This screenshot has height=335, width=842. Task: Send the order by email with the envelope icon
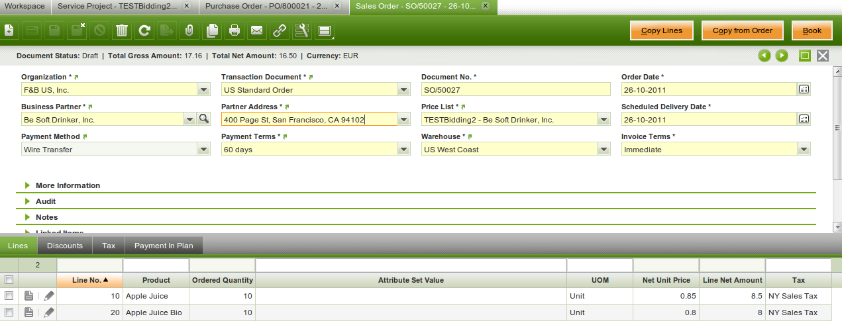coord(257,30)
